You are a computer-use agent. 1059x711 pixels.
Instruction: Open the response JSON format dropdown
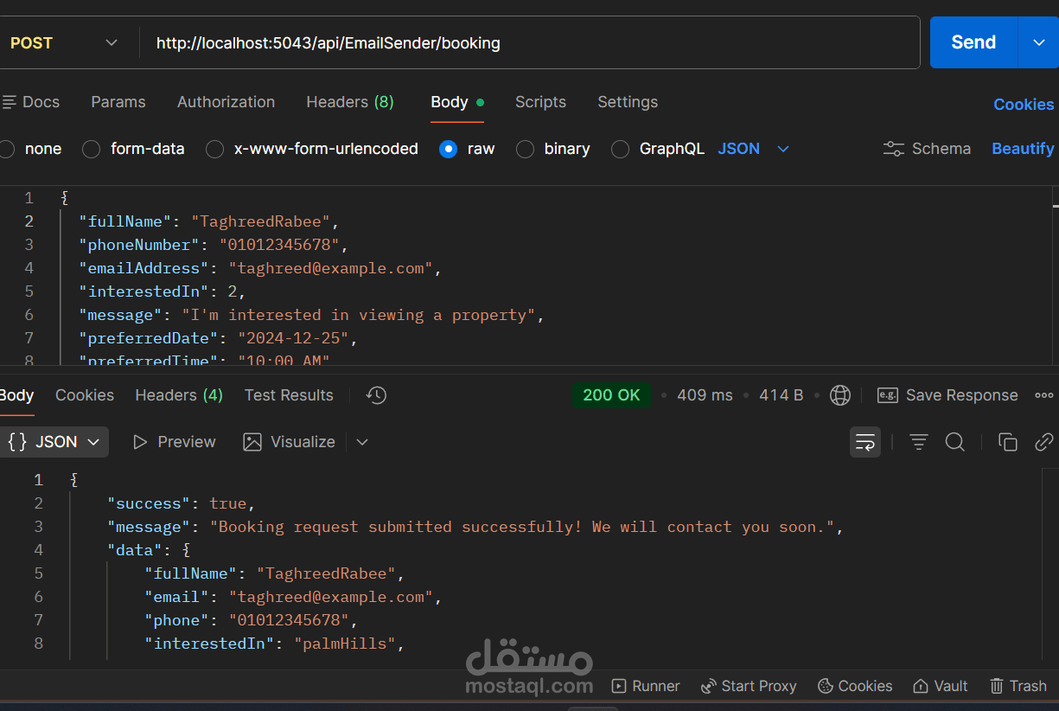[54, 442]
